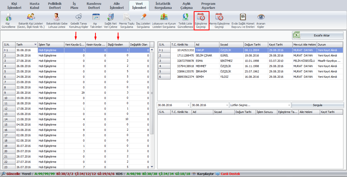
Task: Click Excel'e Aktar button
Action: (318, 35)
